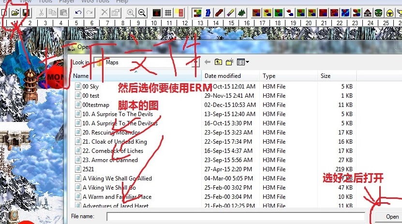Open snow terrain objects palette

coord(290,13)
